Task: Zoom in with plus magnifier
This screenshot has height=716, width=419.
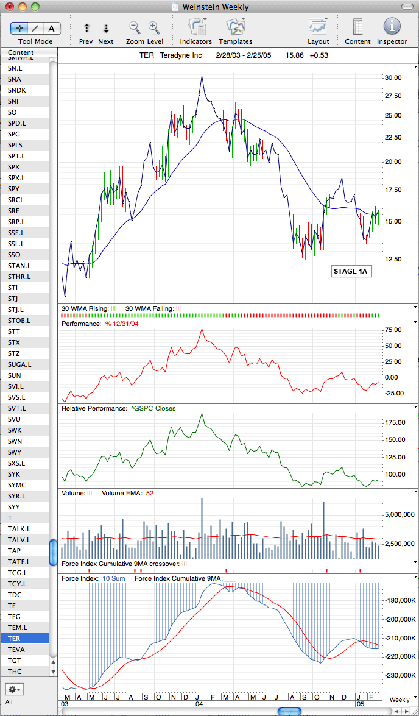Action: [154, 27]
